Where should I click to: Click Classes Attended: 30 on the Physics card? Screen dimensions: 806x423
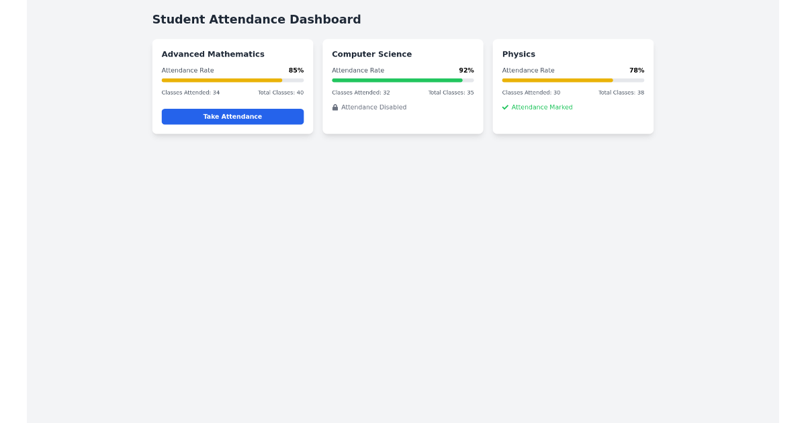531,93
